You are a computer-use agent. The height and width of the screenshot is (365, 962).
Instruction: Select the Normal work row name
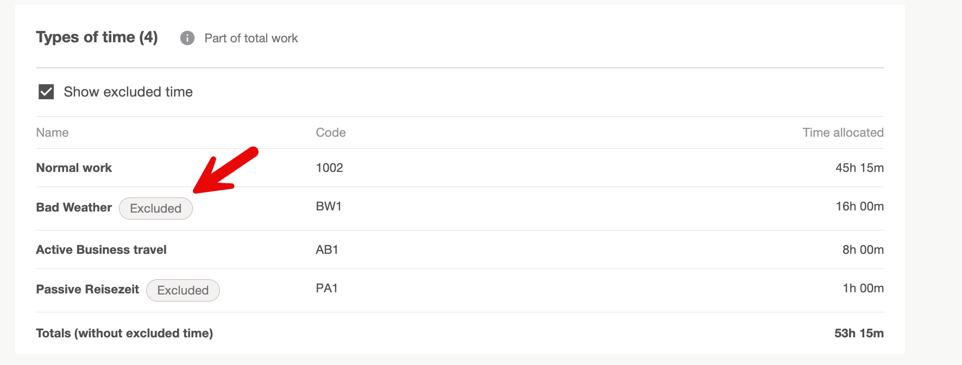pyautogui.click(x=74, y=168)
